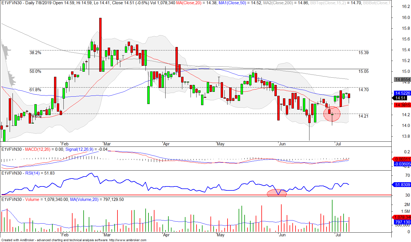The height and width of the screenshot is (242, 411).
Task: Click Jul on the bottom date axis
Action: 338,235
